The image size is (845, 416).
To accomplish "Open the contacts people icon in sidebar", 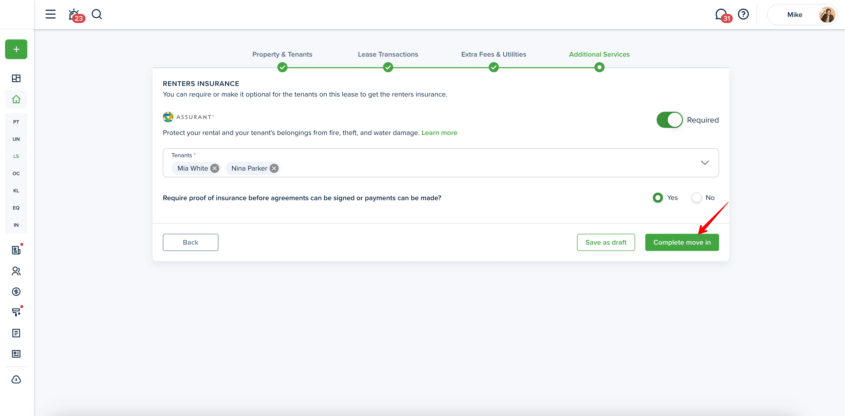I will pos(16,271).
